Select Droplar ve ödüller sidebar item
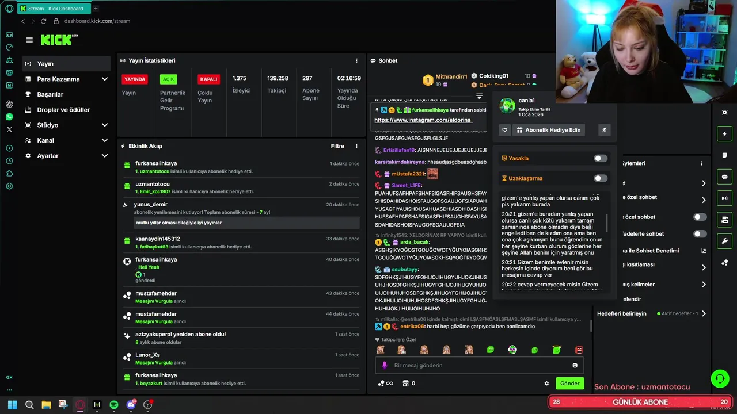 67,110
